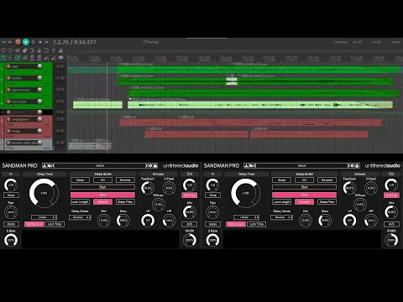Open Delay Mode dropdown in right Sandman Pro

(282, 217)
